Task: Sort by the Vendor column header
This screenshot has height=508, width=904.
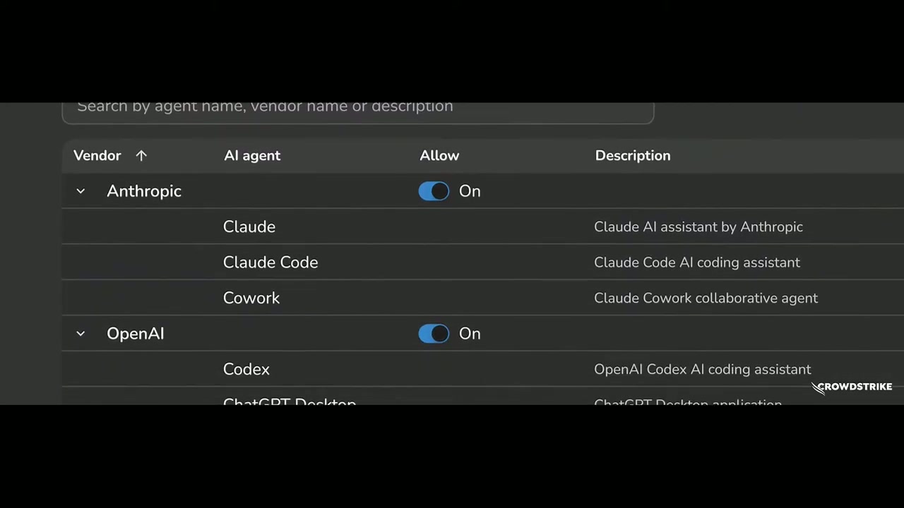Action: click(x=97, y=156)
